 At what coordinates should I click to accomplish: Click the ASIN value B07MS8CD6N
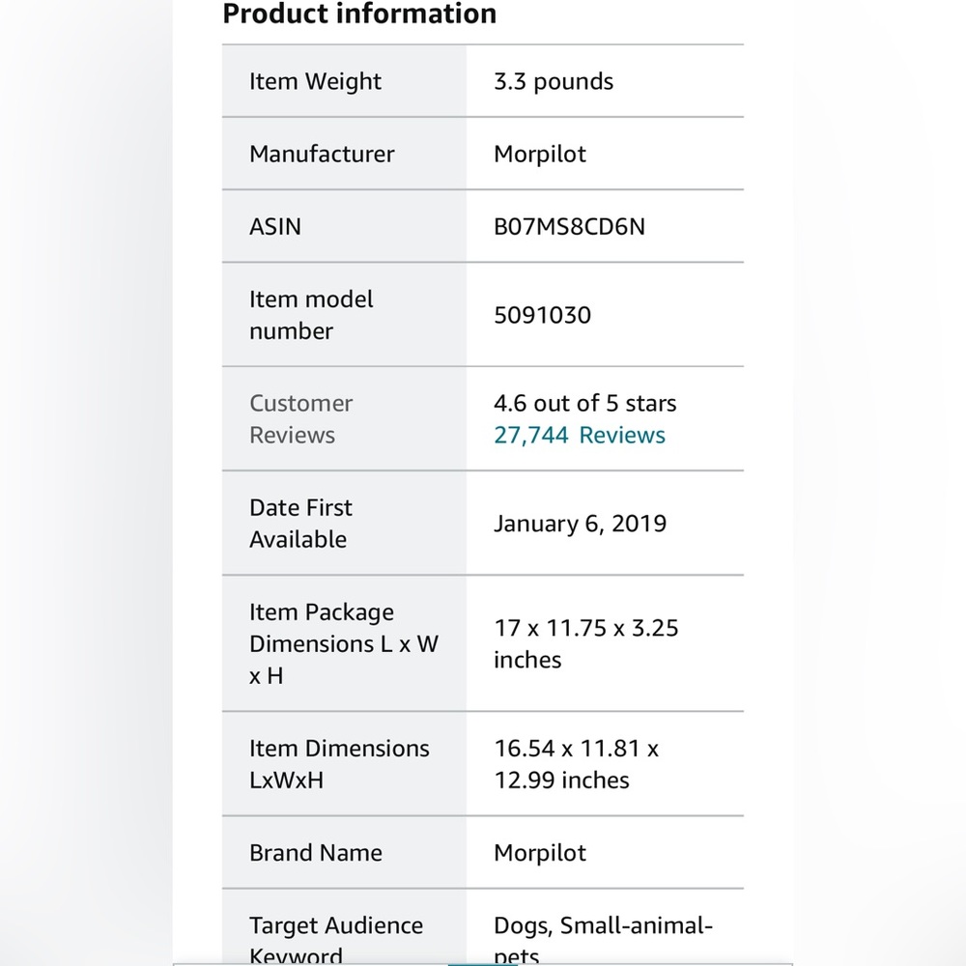(x=569, y=227)
